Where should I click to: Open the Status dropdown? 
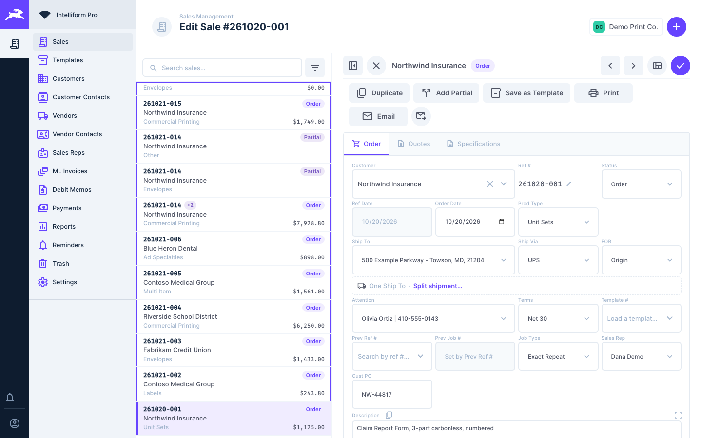(x=642, y=184)
